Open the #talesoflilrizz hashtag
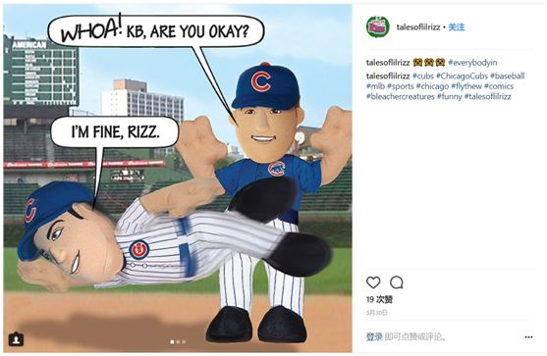Viewport: 547px width, 356px height. click(487, 96)
